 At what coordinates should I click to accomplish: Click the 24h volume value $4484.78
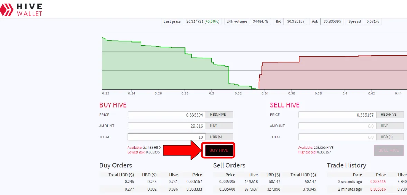coord(260,21)
